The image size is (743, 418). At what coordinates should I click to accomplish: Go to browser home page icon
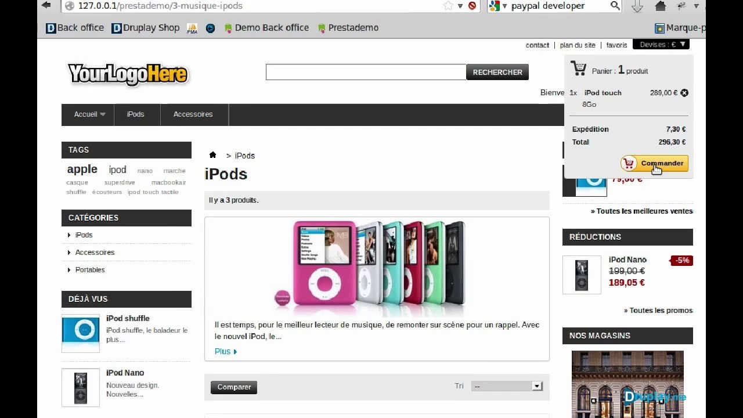coord(661,6)
